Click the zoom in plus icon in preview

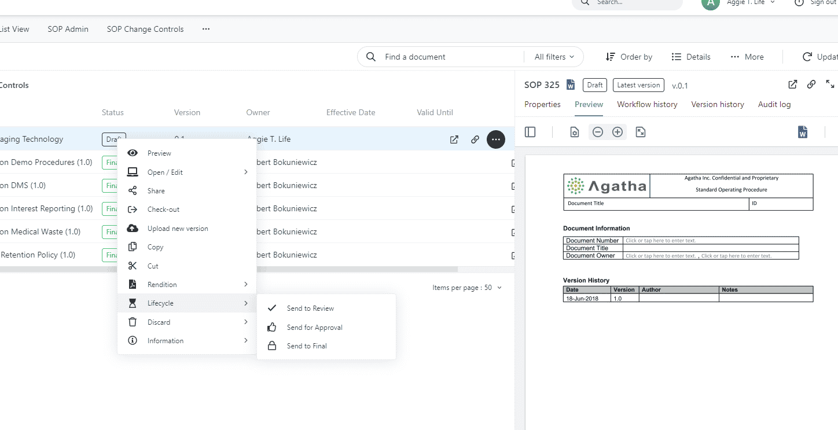(x=618, y=132)
